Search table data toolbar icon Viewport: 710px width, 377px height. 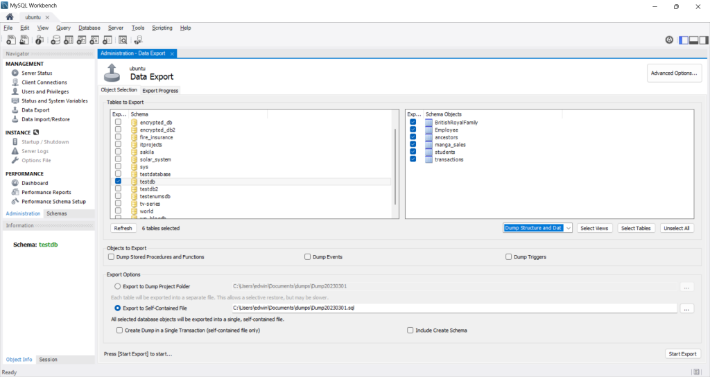click(x=123, y=40)
